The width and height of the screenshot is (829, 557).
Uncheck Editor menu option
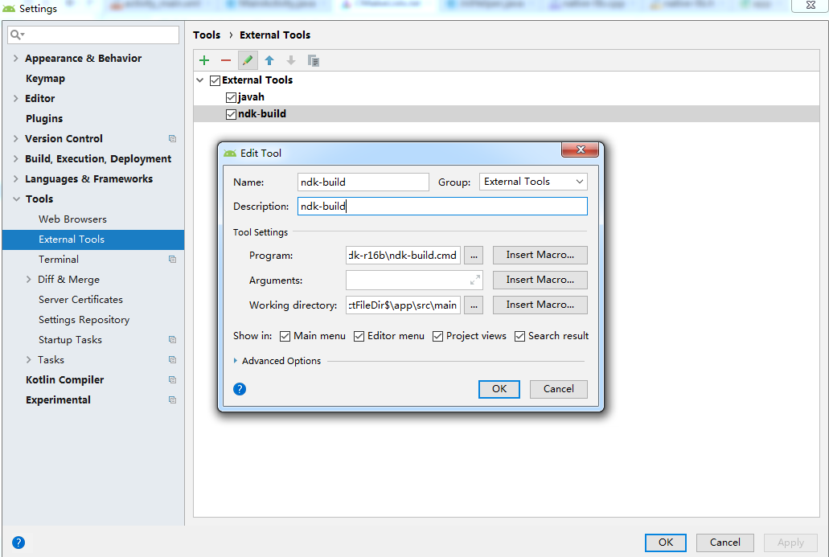(x=359, y=336)
